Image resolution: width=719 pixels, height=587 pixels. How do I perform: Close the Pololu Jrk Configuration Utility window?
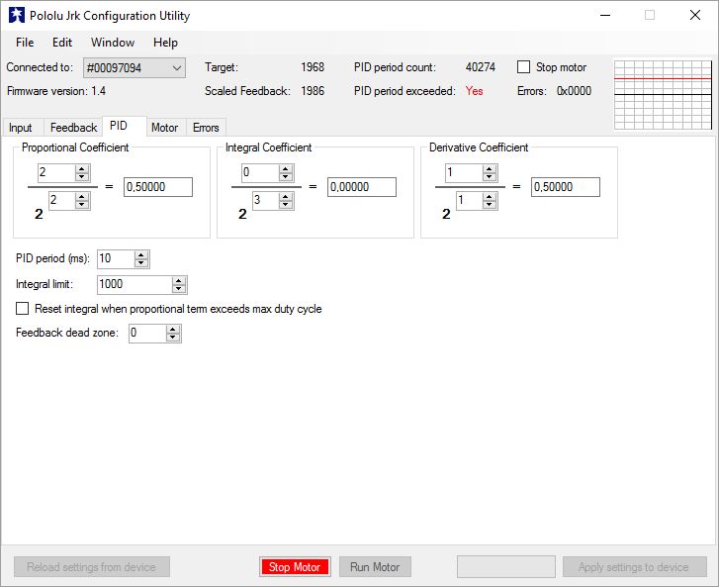695,15
